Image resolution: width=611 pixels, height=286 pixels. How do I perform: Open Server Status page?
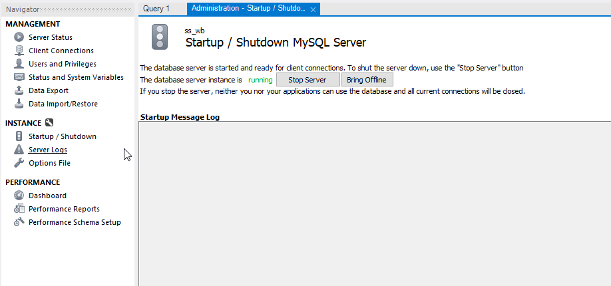tap(51, 37)
